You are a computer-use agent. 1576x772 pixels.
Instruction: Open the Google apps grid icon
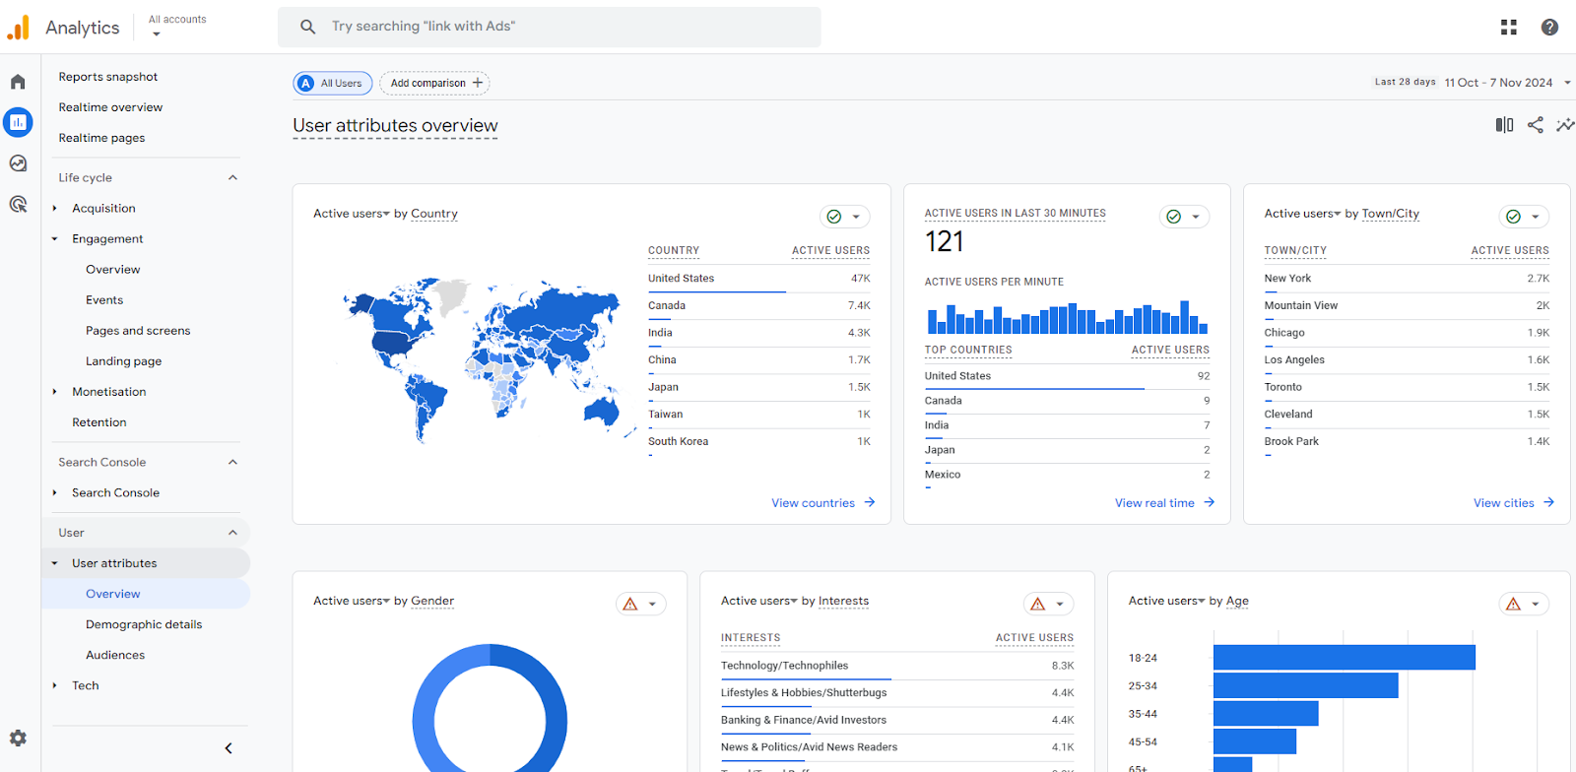[1508, 28]
